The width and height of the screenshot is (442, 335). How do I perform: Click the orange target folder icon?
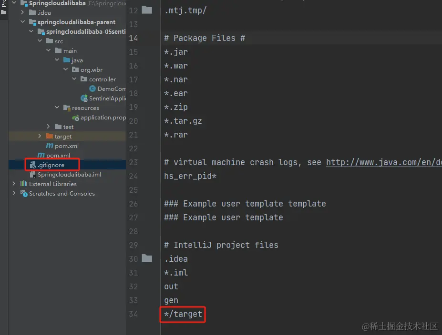pos(50,136)
